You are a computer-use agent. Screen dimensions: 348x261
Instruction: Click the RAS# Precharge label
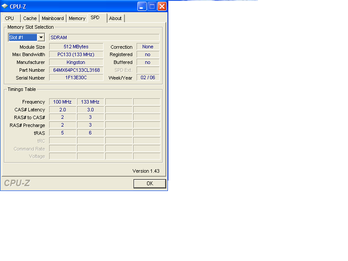click(27, 125)
